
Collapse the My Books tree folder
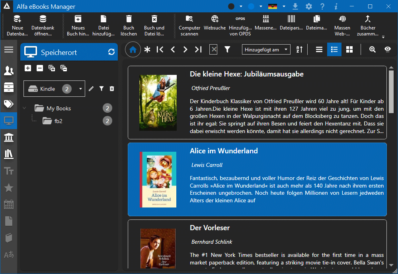(25, 108)
